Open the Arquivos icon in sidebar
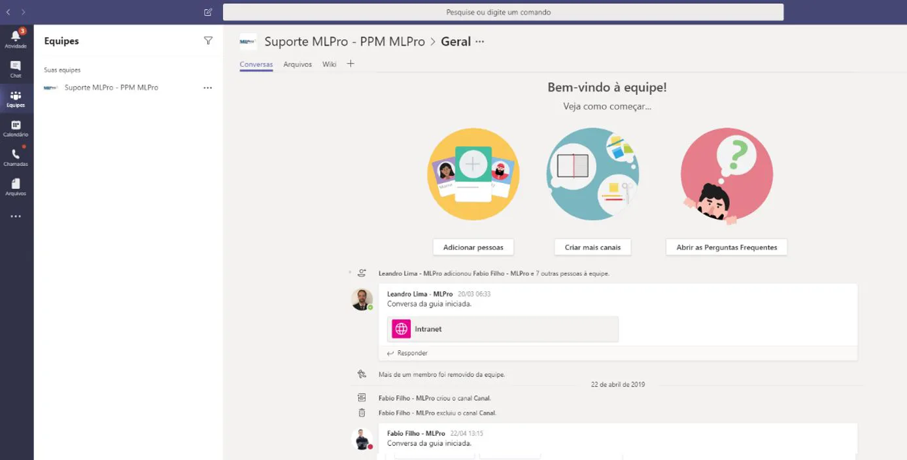 click(x=16, y=187)
